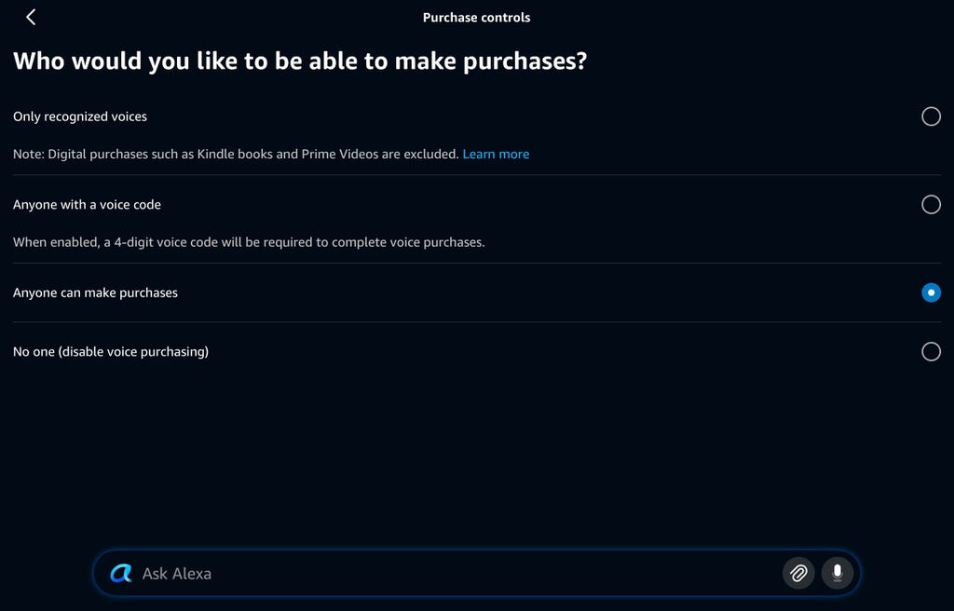Viewport: 954px width, 611px height.
Task: Open the 'Learn more' link
Action: click(496, 154)
